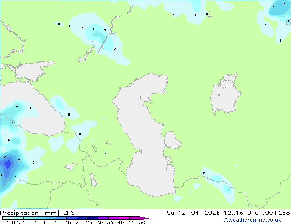
Task: Click the 0.5–1 mm light cyan legend swatch
Action: [18, 218]
